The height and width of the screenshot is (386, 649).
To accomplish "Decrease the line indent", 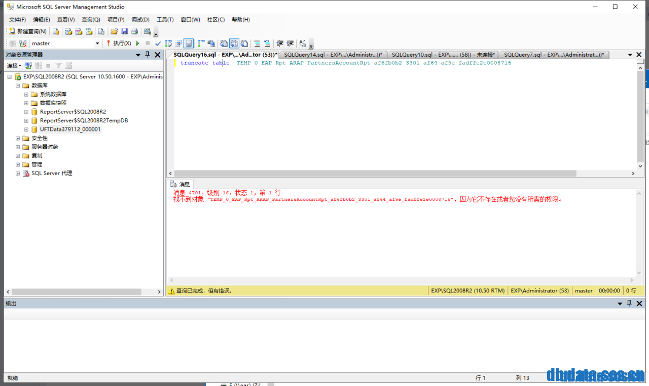I will tap(279, 44).
